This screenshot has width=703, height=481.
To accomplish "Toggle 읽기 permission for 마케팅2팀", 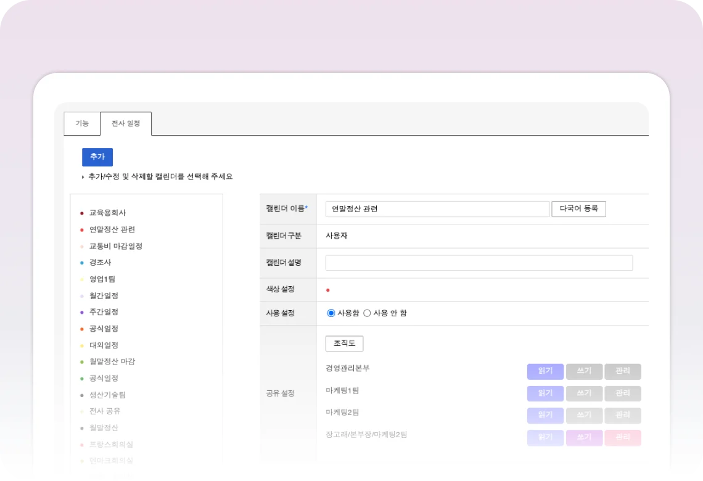I will pyautogui.click(x=545, y=416).
